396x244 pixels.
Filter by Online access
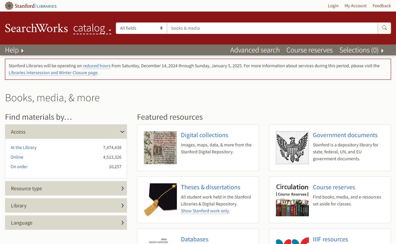[x=17, y=157]
